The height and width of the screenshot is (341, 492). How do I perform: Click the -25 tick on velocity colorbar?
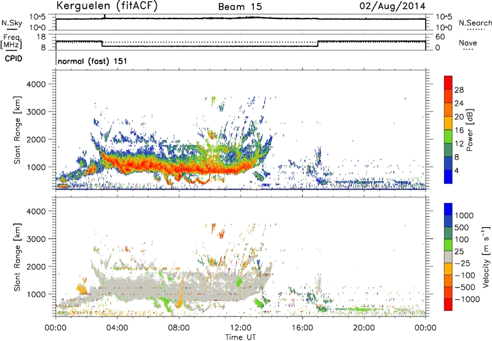[x=462, y=263]
